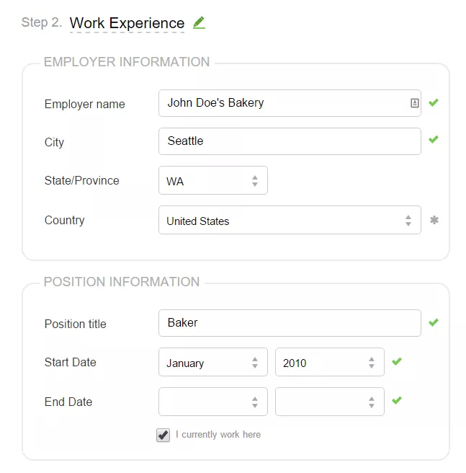The width and height of the screenshot is (466, 473).
Task: Click the green checkmark next to Start Date
Action: coord(397,361)
